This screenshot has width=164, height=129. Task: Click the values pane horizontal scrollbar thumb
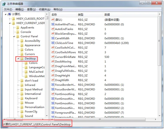click(x=100, y=119)
